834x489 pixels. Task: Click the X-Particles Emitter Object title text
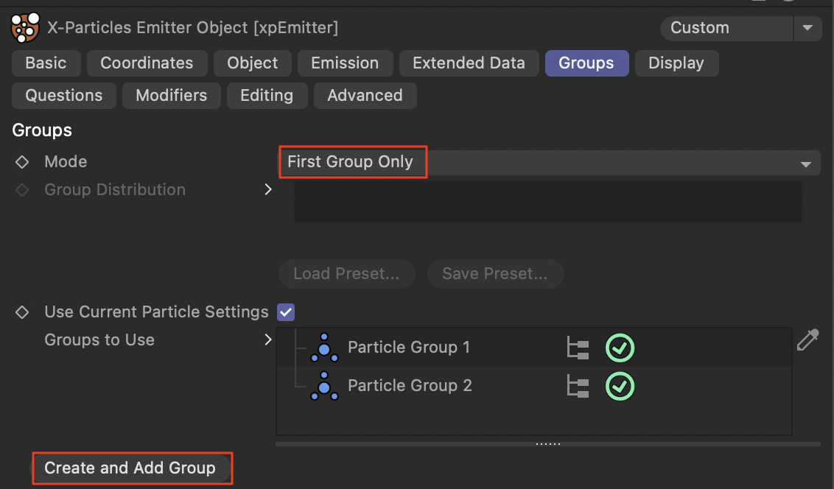coord(192,28)
